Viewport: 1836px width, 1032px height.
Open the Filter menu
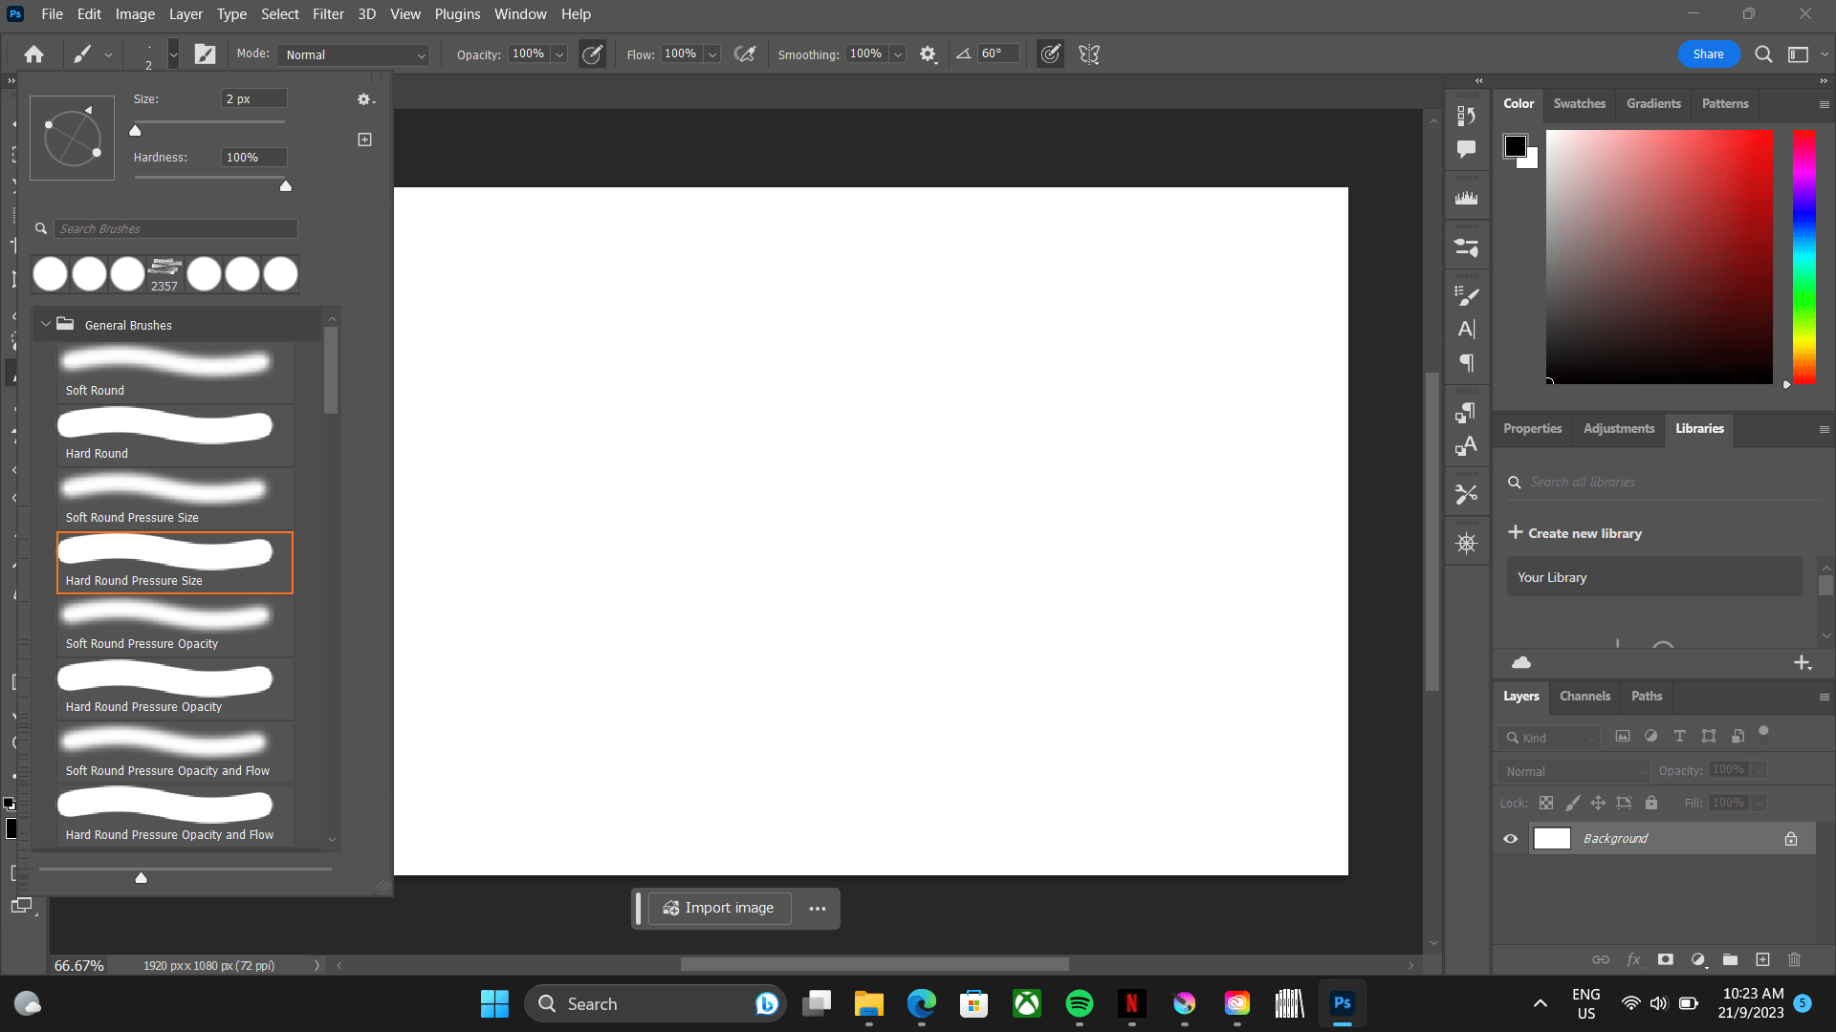click(328, 13)
